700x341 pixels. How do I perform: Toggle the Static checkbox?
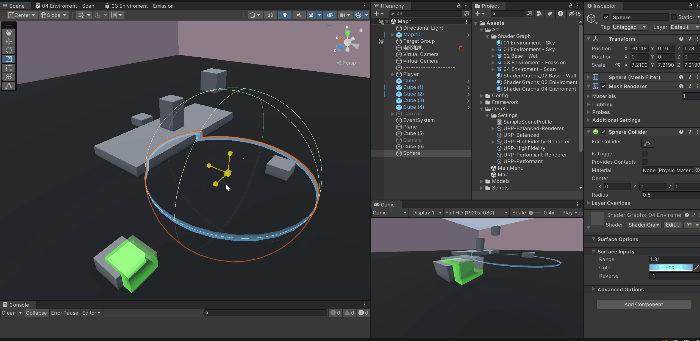(x=674, y=17)
